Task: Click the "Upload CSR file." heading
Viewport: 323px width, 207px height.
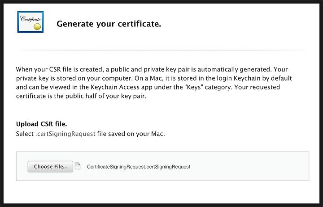Action: (x=41, y=124)
